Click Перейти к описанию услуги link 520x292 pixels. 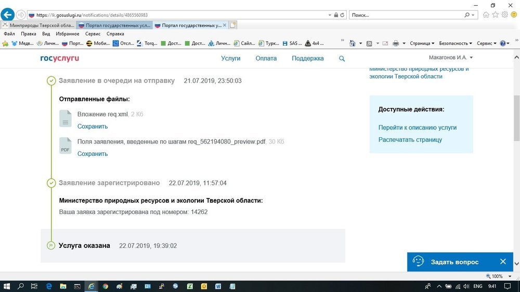pyautogui.click(x=417, y=128)
